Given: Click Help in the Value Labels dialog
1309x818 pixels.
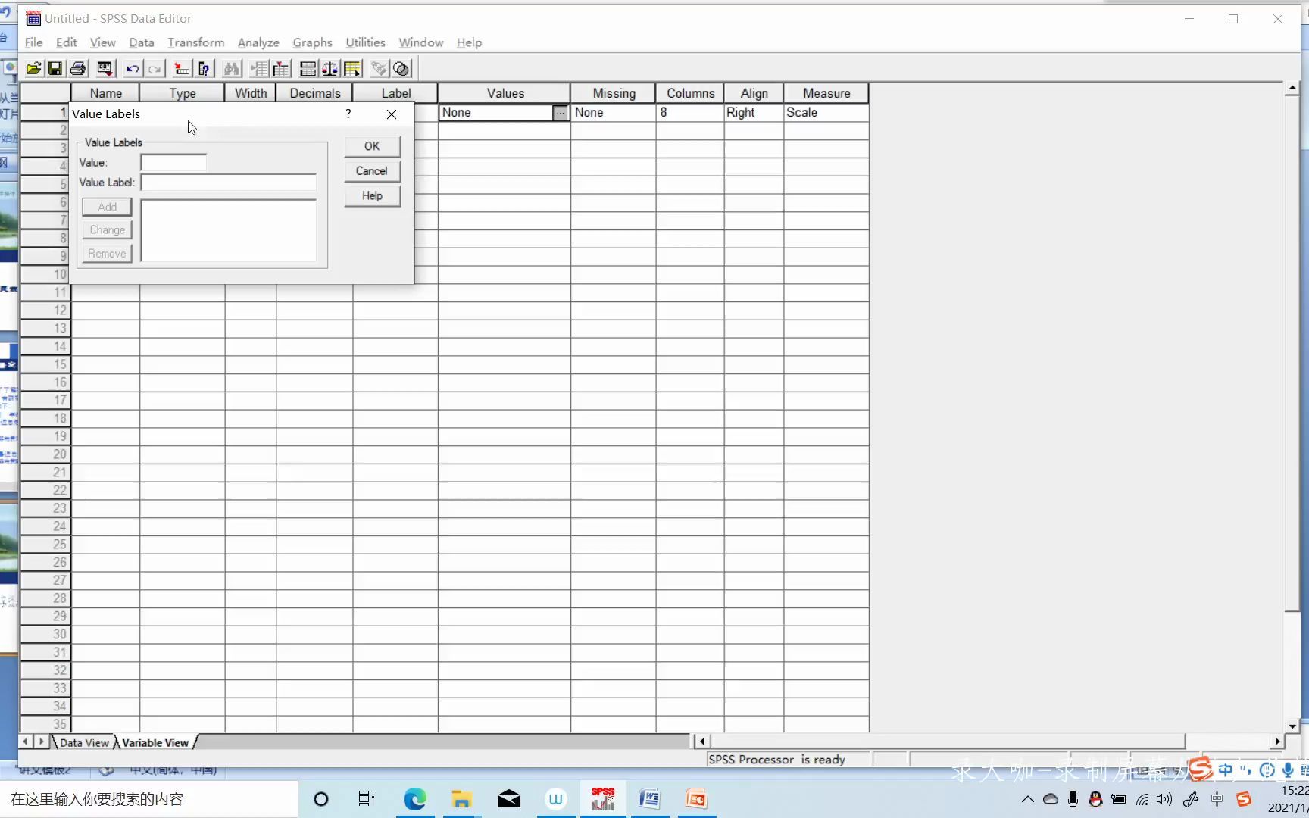Looking at the screenshot, I should [x=372, y=195].
